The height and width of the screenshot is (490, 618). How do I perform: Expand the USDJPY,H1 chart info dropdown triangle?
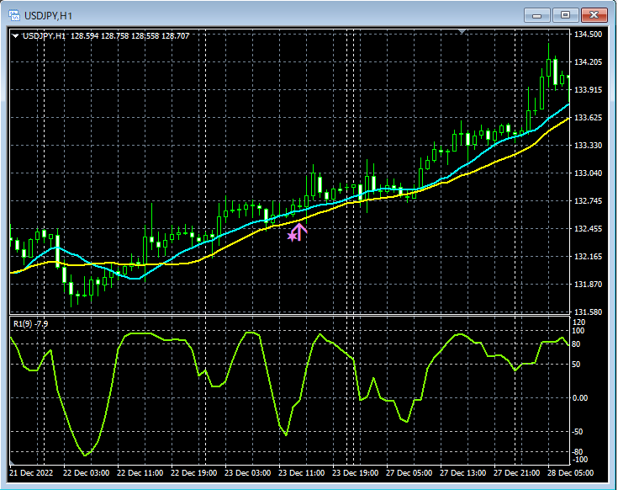coord(15,36)
